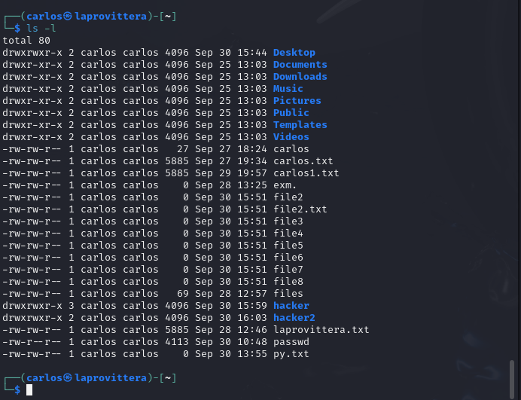Click the typed ls -l command
This screenshot has height=400, width=521.
click(x=41, y=29)
